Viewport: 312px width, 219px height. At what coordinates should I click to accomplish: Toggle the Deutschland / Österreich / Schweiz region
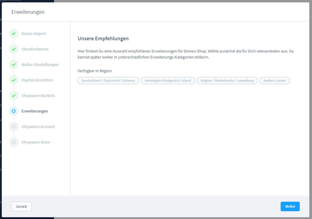[x=108, y=81]
